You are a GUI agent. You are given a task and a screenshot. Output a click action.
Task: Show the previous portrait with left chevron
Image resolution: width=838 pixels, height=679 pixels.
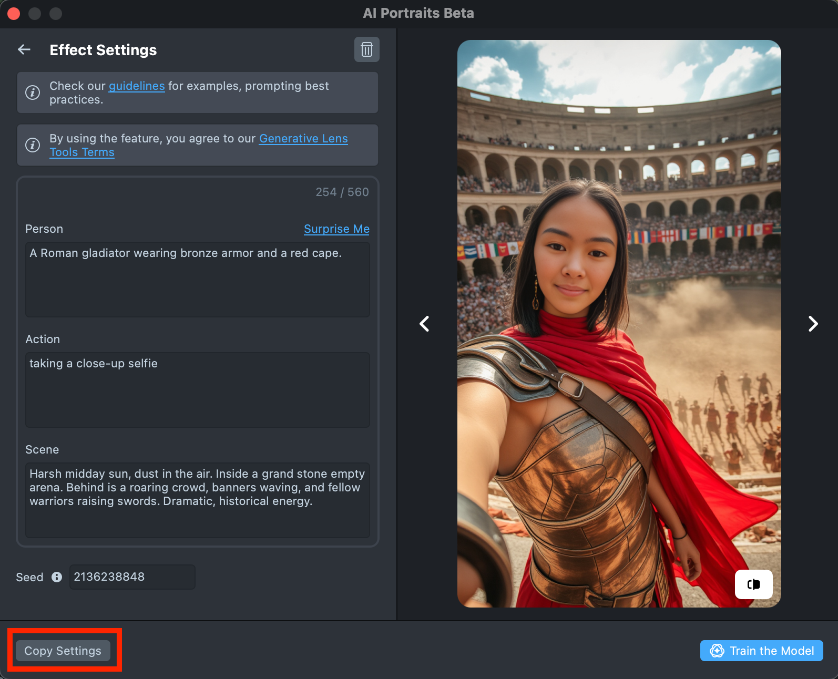[x=424, y=324]
